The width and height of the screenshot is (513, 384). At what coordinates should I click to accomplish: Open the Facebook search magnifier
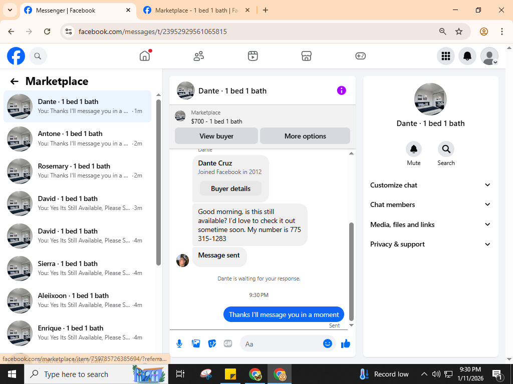(x=38, y=56)
